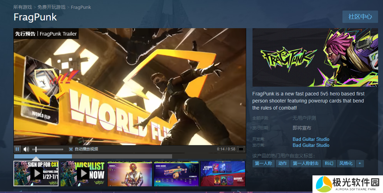Play the 'Sign Up For CAT' trailer thumbnail
This screenshot has width=383, height=193.
coord(36,173)
